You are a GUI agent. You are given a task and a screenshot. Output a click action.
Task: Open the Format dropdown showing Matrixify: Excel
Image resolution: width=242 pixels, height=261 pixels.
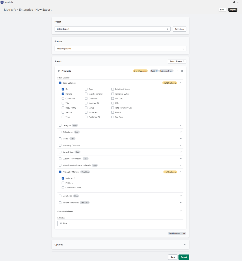pyautogui.click(x=120, y=48)
